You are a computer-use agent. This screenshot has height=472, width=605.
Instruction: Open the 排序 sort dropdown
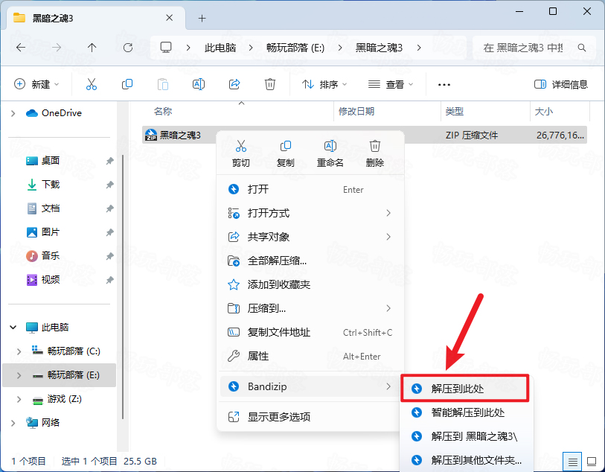click(324, 84)
